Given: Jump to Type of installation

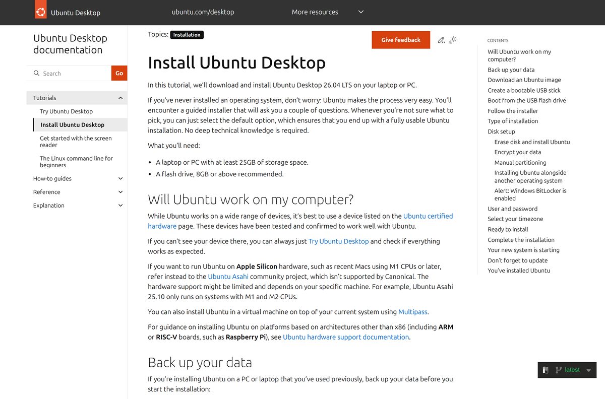Looking at the screenshot, I should pos(513,121).
